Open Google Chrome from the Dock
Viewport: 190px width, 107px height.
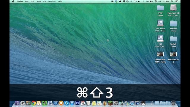(x=34, y=103)
